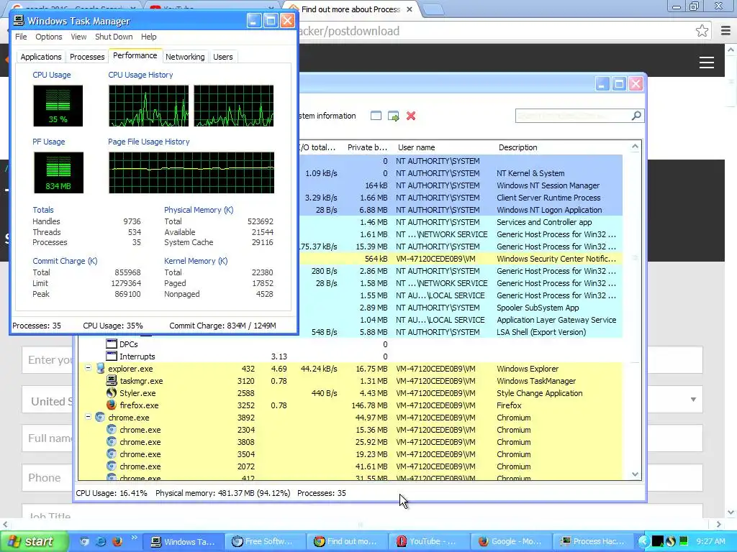Sort by Private bytes column header
Viewport: 737px width, 552px height.
(x=366, y=147)
